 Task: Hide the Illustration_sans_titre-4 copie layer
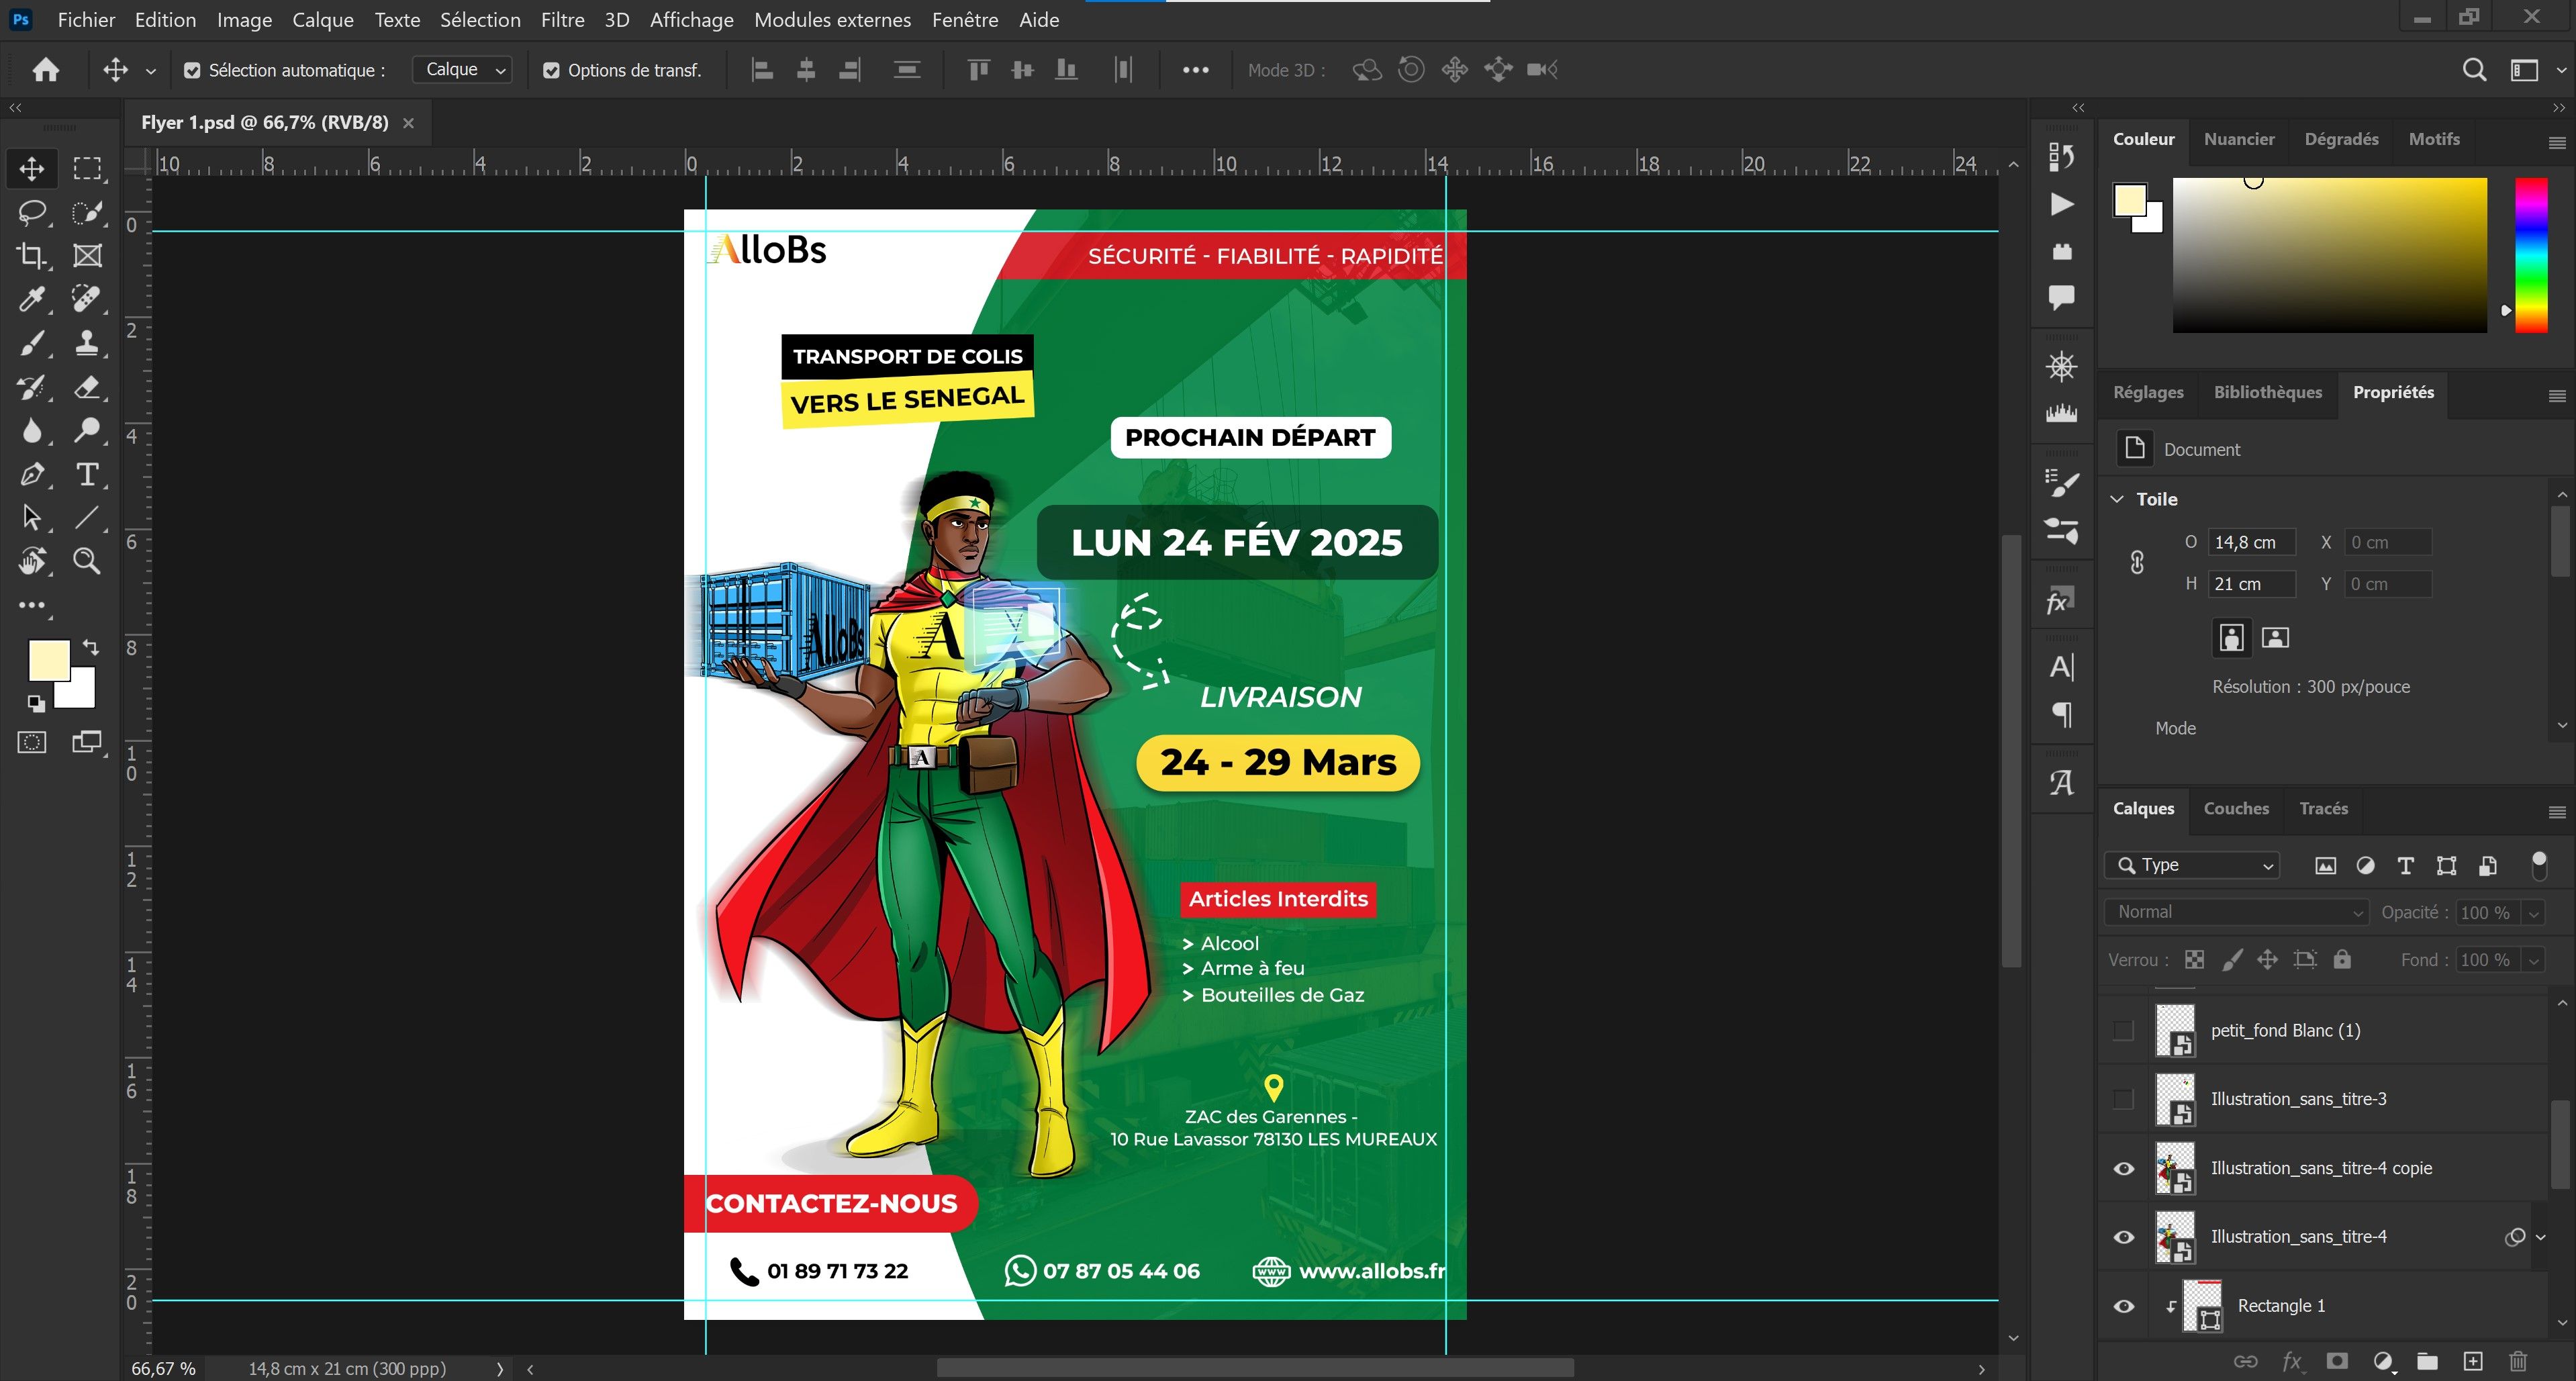tap(2124, 1168)
